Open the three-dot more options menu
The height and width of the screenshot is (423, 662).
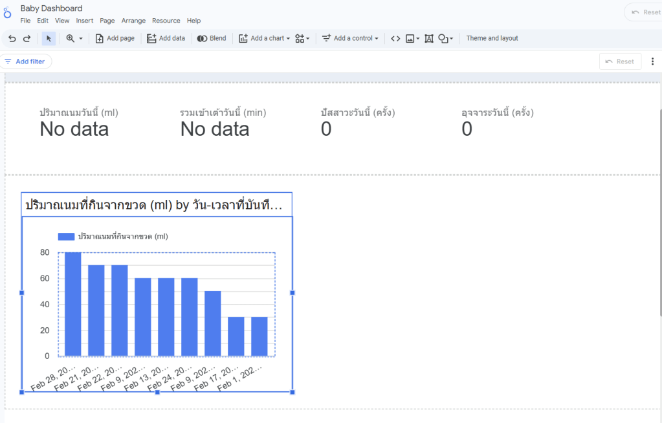point(652,61)
